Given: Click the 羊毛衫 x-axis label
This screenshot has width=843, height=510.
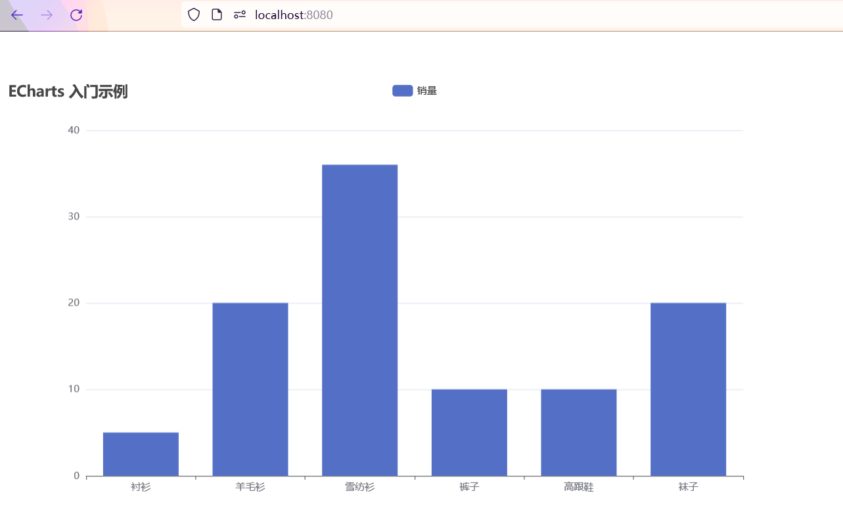Looking at the screenshot, I should click(250, 488).
